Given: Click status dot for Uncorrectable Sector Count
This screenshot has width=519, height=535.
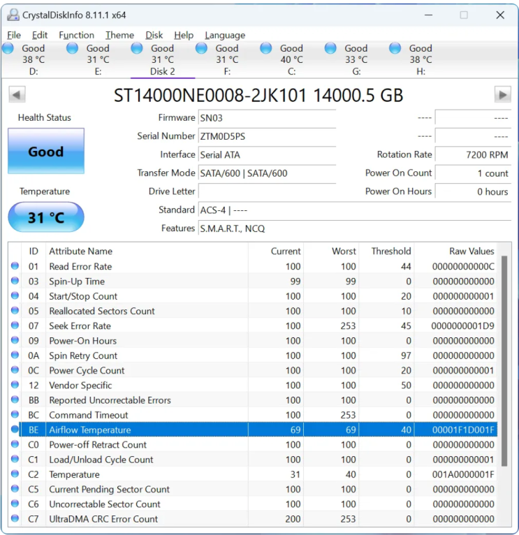Looking at the screenshot, I should coord(15,504).
